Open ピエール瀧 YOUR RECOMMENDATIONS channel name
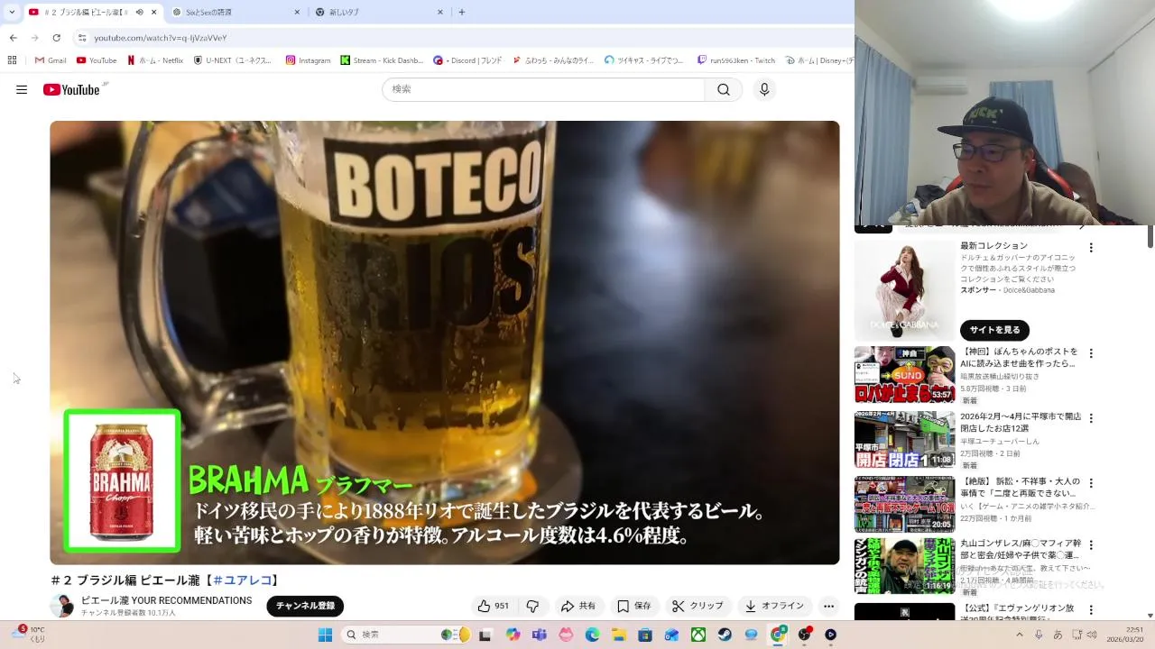This screenshot has width=1155, height=649. coord(166,600)
